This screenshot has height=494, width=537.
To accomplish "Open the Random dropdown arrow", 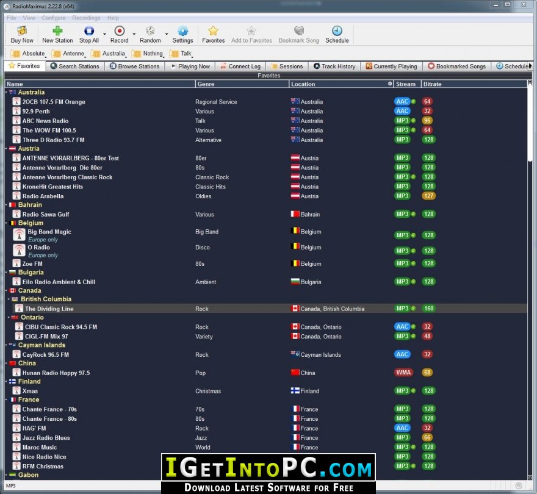I will [167, 34].
